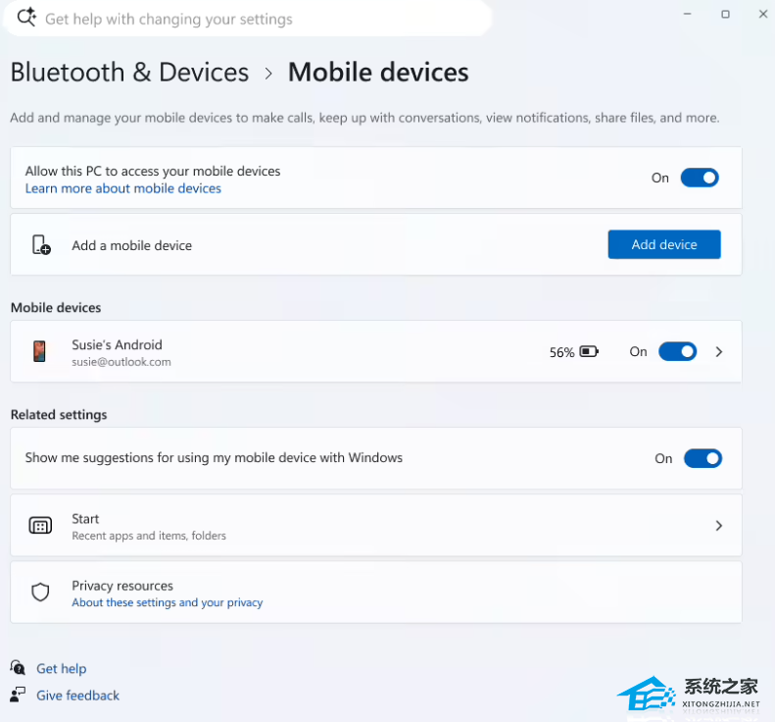Screen dimensions: 775x722
Task: Click the Give feedback person icon
Action: pos(18,695)
